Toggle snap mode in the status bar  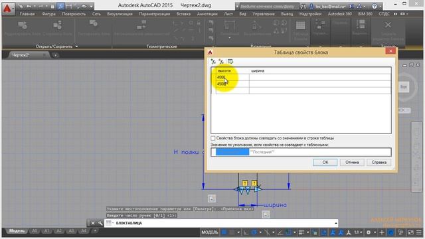pos(232,232)
